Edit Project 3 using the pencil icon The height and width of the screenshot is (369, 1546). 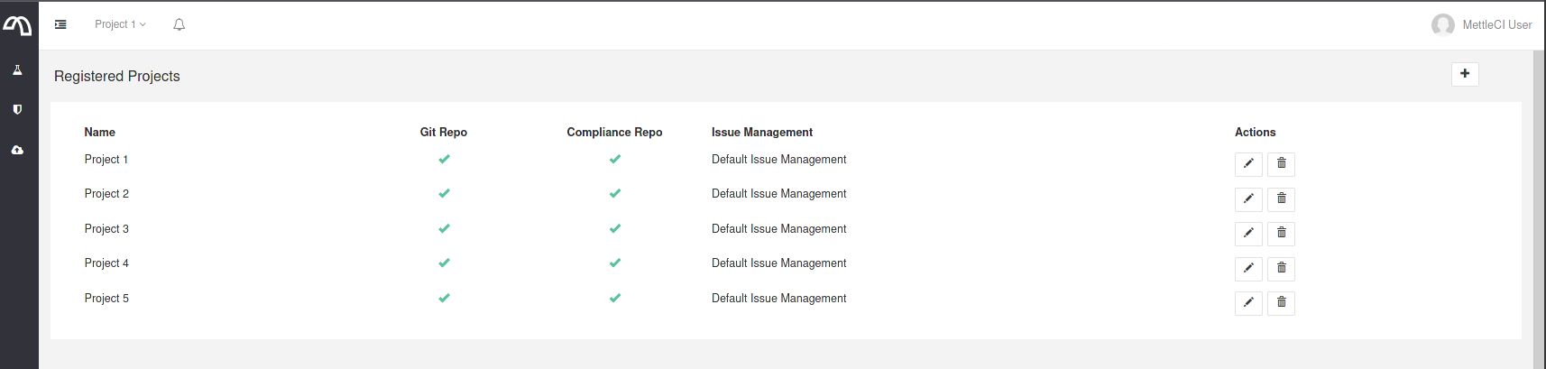click(1248, 233)
